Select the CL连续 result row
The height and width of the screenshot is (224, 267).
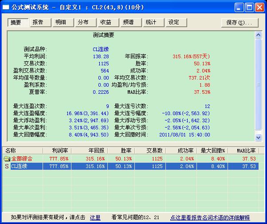[x=133, y=166]
